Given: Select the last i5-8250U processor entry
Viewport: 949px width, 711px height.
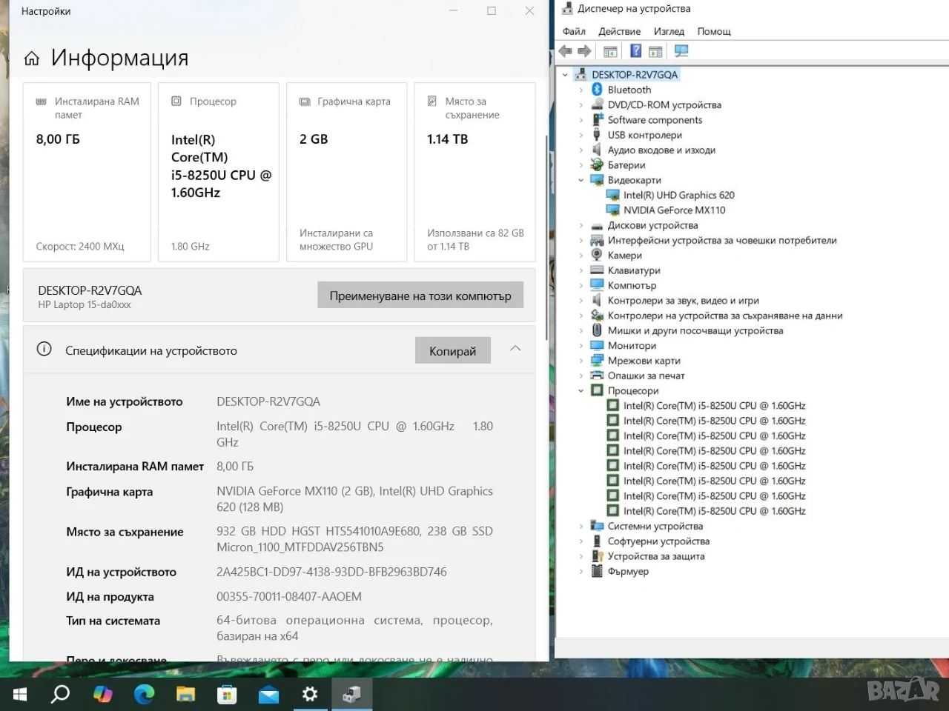Looking at the screenshot, I should [714, 511].
